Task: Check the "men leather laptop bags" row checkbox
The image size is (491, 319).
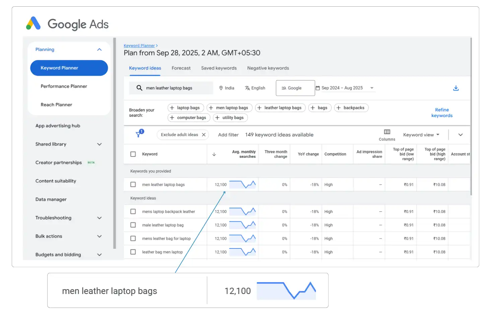Action: 133,184
